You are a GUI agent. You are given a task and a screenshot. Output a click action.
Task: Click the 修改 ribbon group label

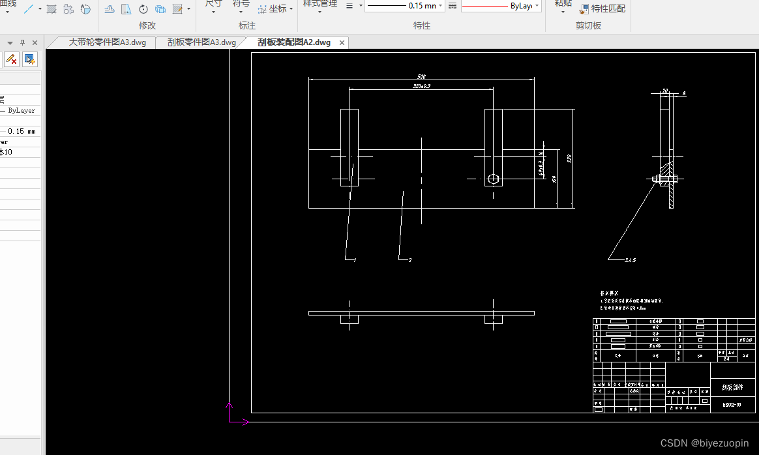(147, 25)
